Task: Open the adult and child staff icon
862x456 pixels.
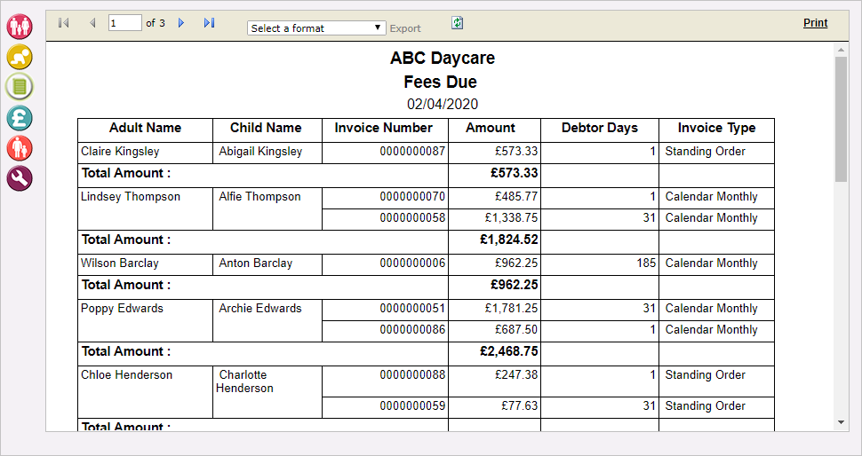Action: [20, 147]
